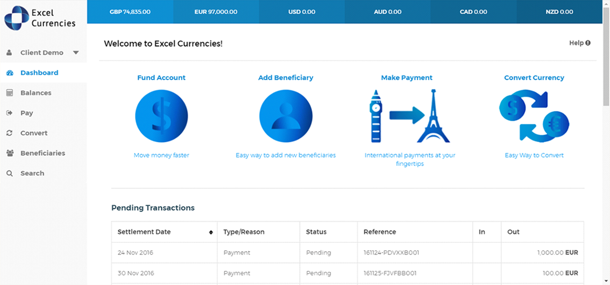Go to Beneficiaries in the sidebar
The height and width of the screenshot is (285, 610).
coord(42,154)
